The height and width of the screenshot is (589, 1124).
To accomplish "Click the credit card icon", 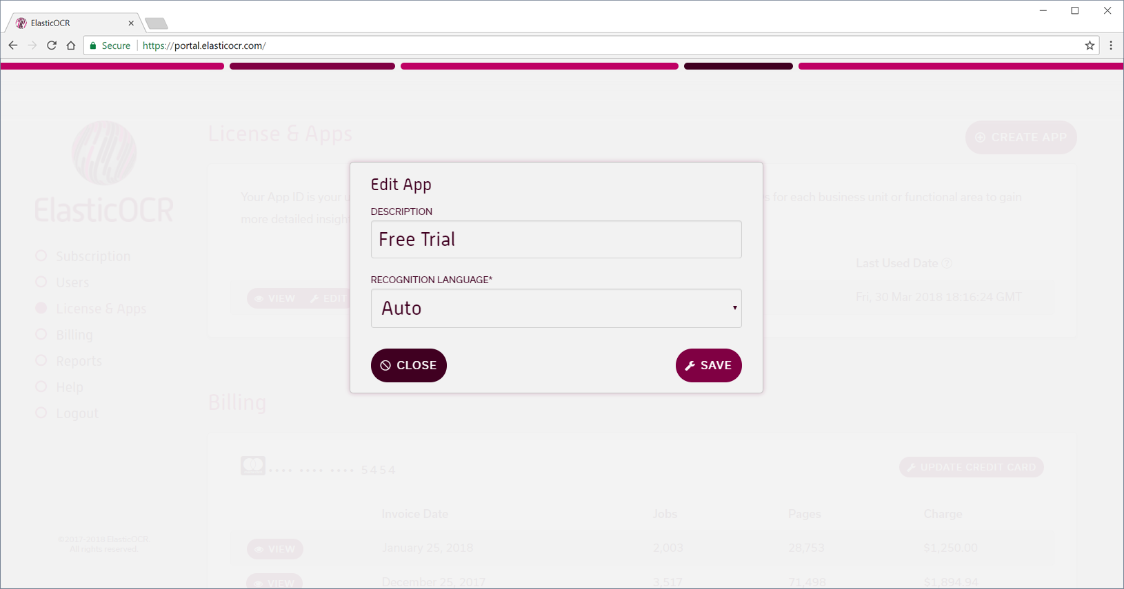I will pos(253,466).
